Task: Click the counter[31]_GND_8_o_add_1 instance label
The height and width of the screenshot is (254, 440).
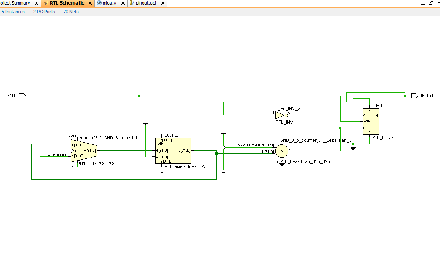Action: [x=108, y=138]
